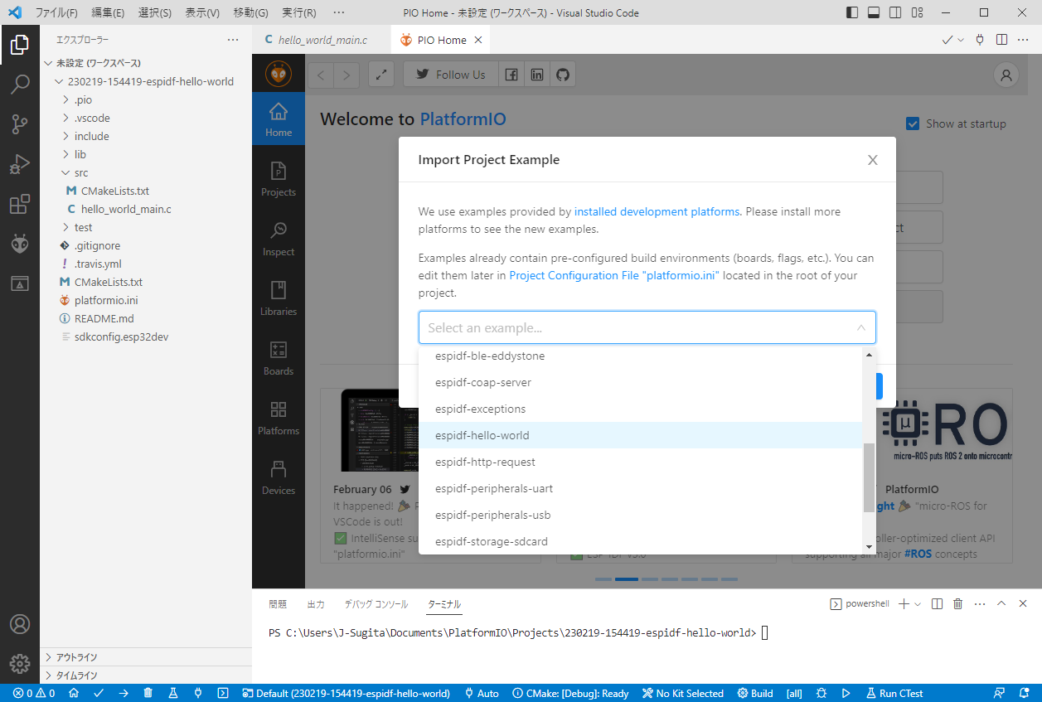Click the example list scrollbar thumb
Viewport: 1042px width, 702px height.
[869, 478]
